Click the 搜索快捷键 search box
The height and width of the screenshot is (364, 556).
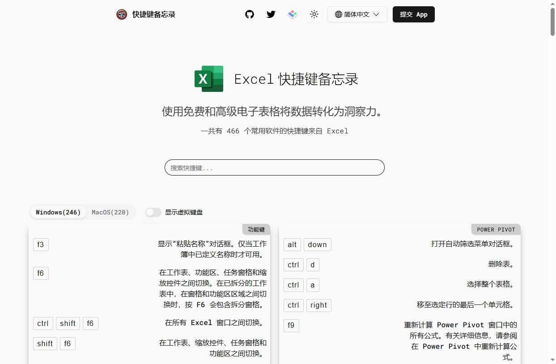pyautogui.click(x=274, y=167)
